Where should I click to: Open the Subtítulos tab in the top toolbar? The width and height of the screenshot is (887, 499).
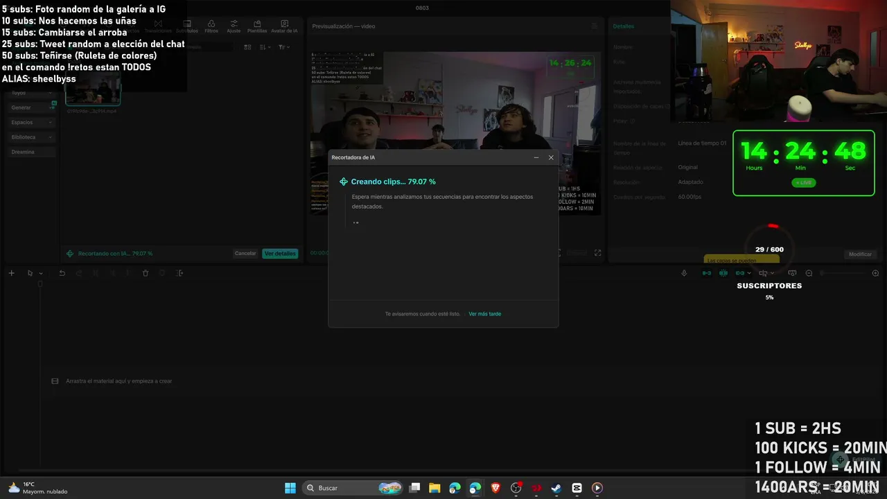point(186,26)
